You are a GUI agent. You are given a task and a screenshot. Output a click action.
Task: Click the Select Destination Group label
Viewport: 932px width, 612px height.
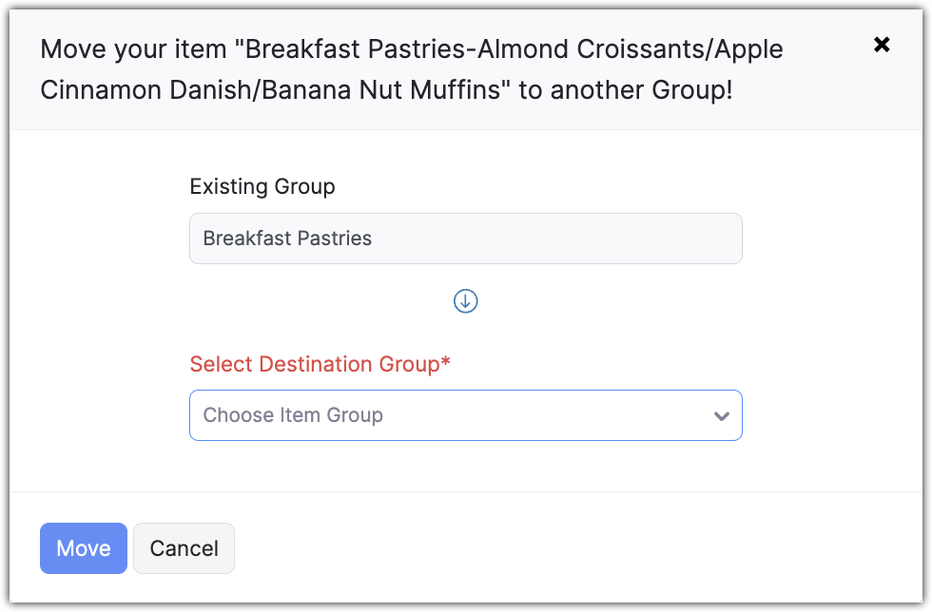[314, 364]
